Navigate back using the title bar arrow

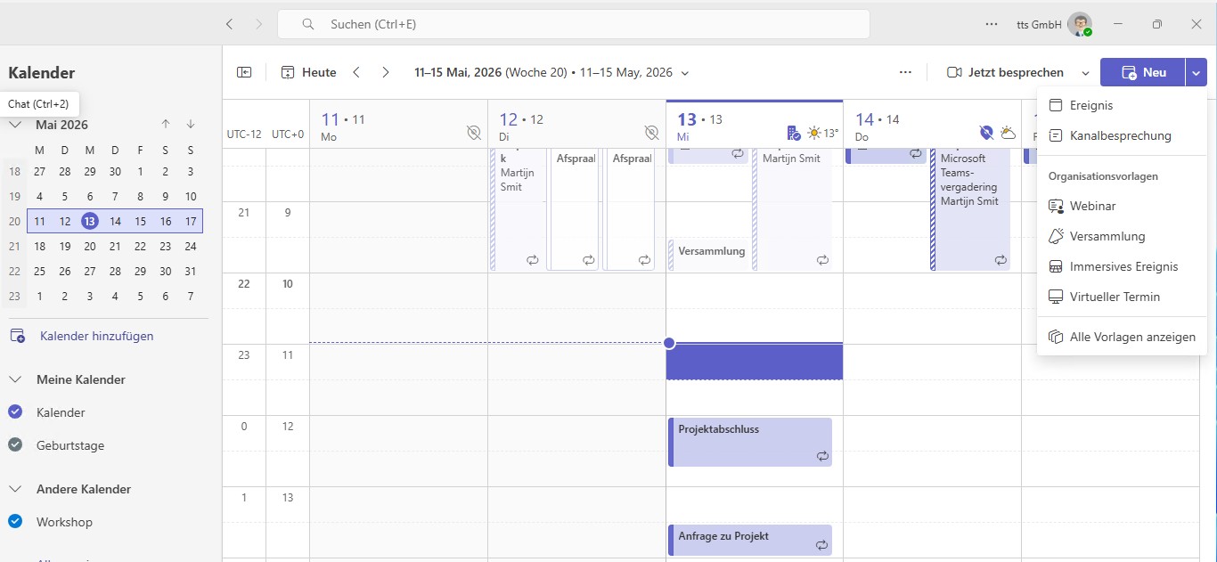pyautogui.click(x=230, y=24)
